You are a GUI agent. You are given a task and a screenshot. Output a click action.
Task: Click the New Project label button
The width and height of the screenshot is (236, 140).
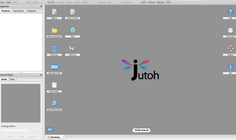click(x=54, y=91)
